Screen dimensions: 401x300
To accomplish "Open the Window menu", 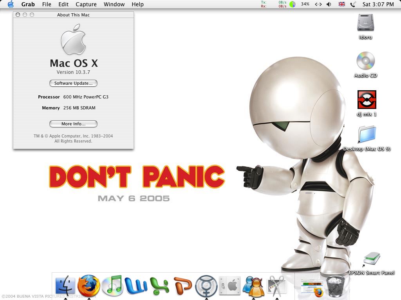I will (114, 4).
